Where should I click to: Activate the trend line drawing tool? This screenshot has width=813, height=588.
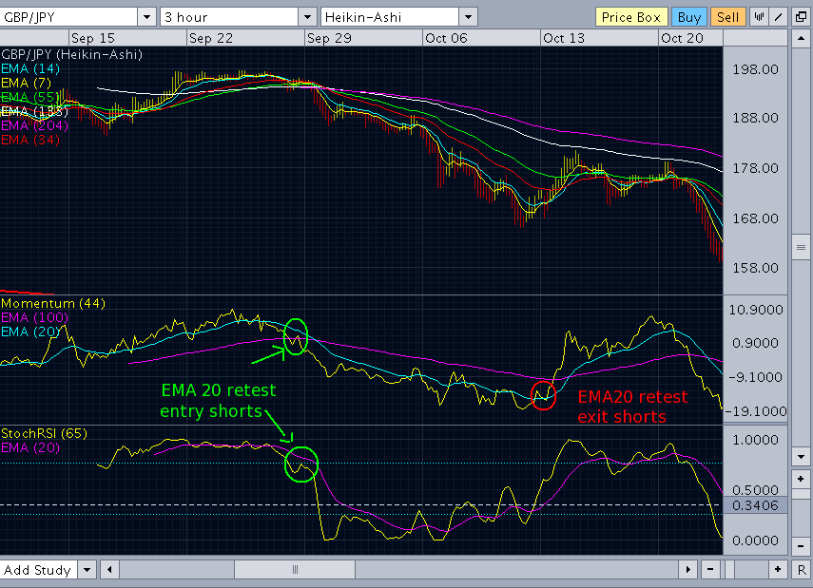[778, 17]
